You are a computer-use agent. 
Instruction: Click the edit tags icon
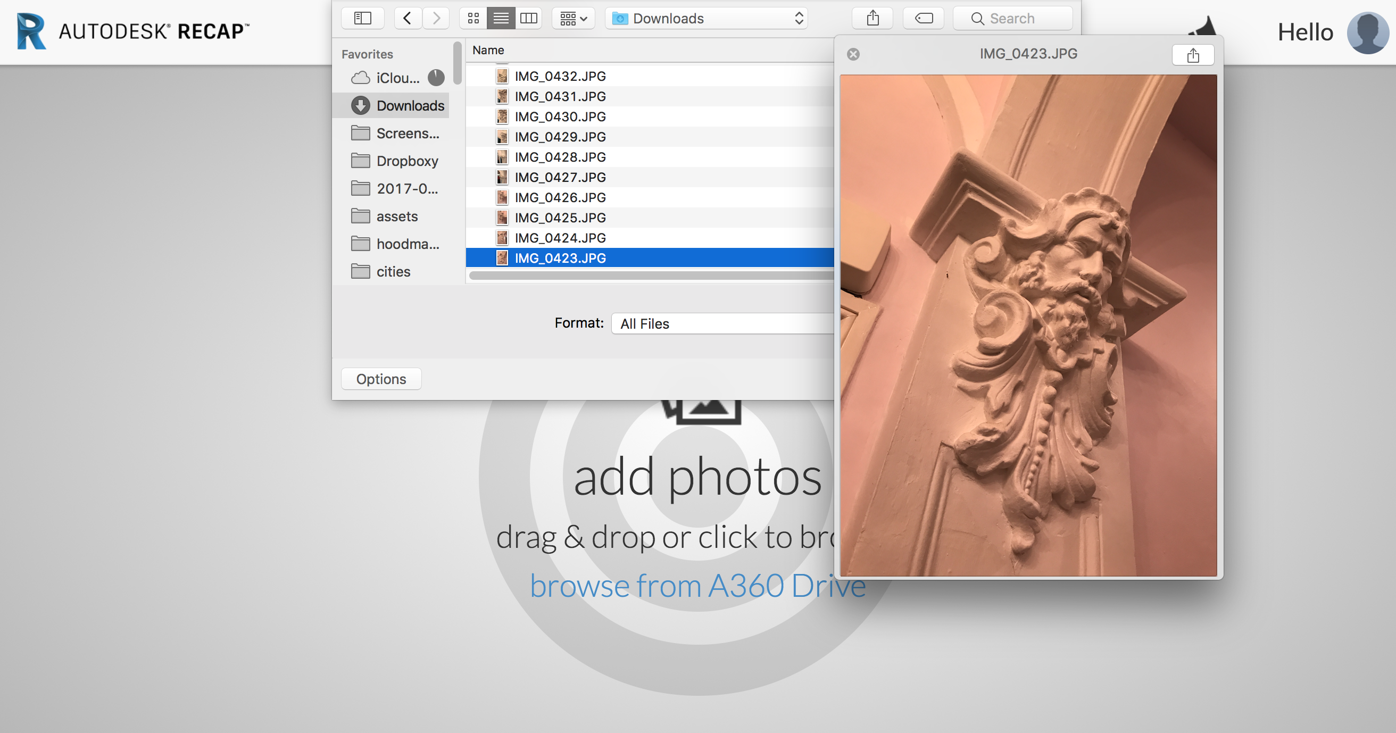924,19
